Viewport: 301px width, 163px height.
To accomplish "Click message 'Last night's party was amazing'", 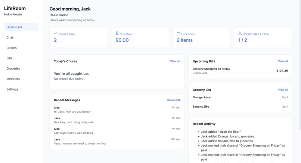I will click(x=74, y=133).
